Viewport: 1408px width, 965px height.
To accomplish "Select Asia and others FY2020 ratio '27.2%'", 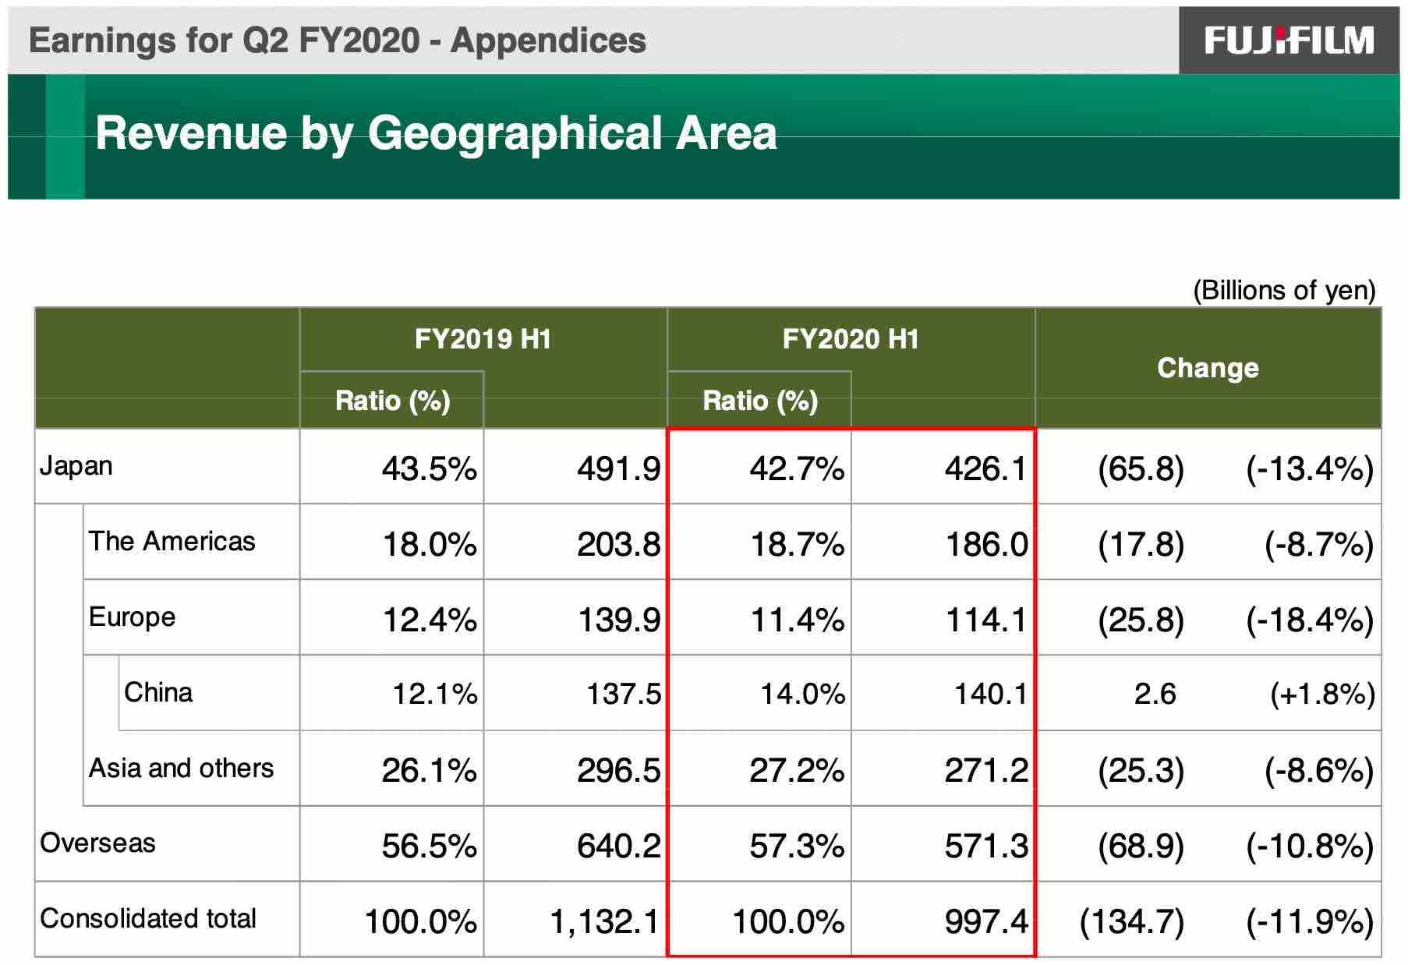I will pyautogui.click(x=797, y=770).
